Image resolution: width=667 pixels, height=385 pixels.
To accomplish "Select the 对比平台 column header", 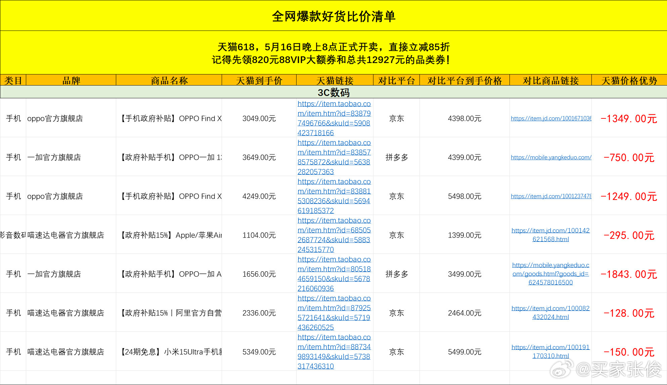I will [x=396, y=80].
